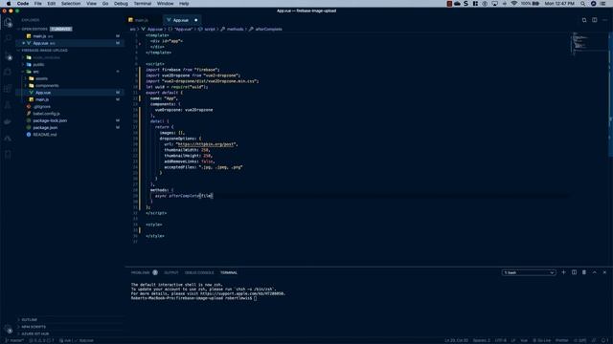Open the Apple menu
The image size is (613, 344).
tap(9, 4)
